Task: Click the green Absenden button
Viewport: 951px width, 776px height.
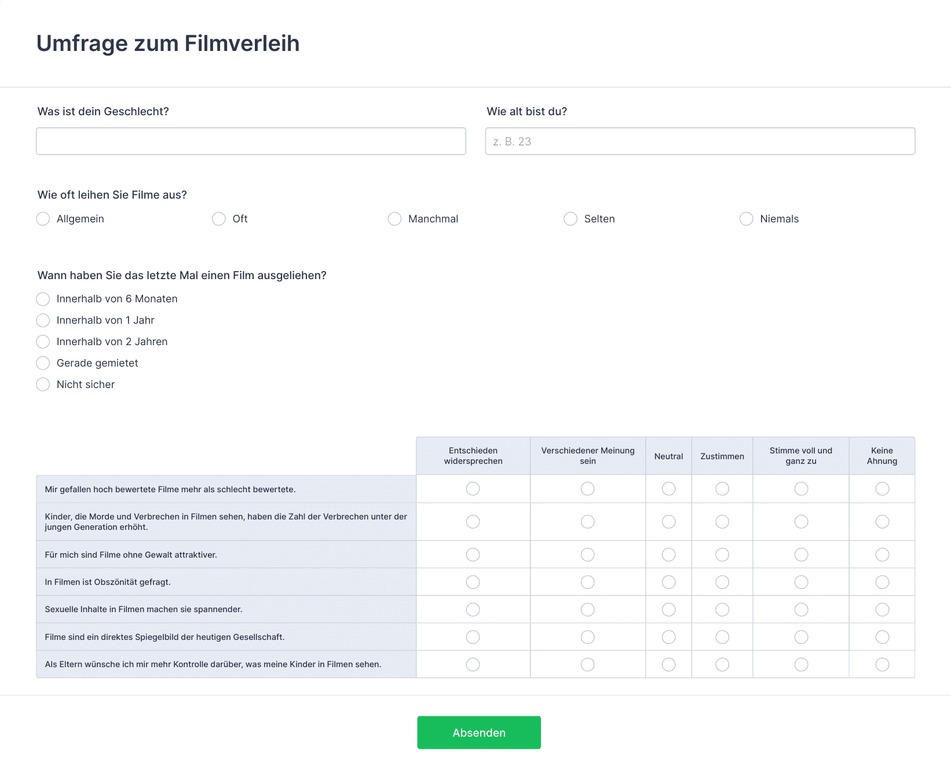Action: click(478, 733)
